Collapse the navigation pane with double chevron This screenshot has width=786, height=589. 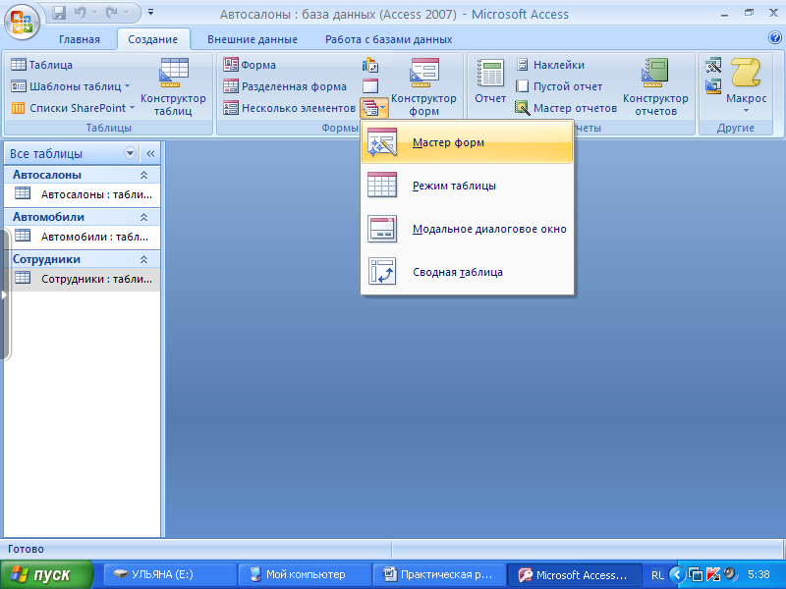(x=150, y=153)
